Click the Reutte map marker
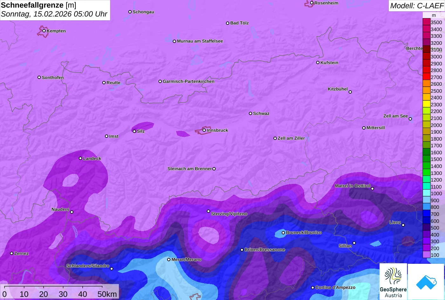 click(x=104, y=83)
